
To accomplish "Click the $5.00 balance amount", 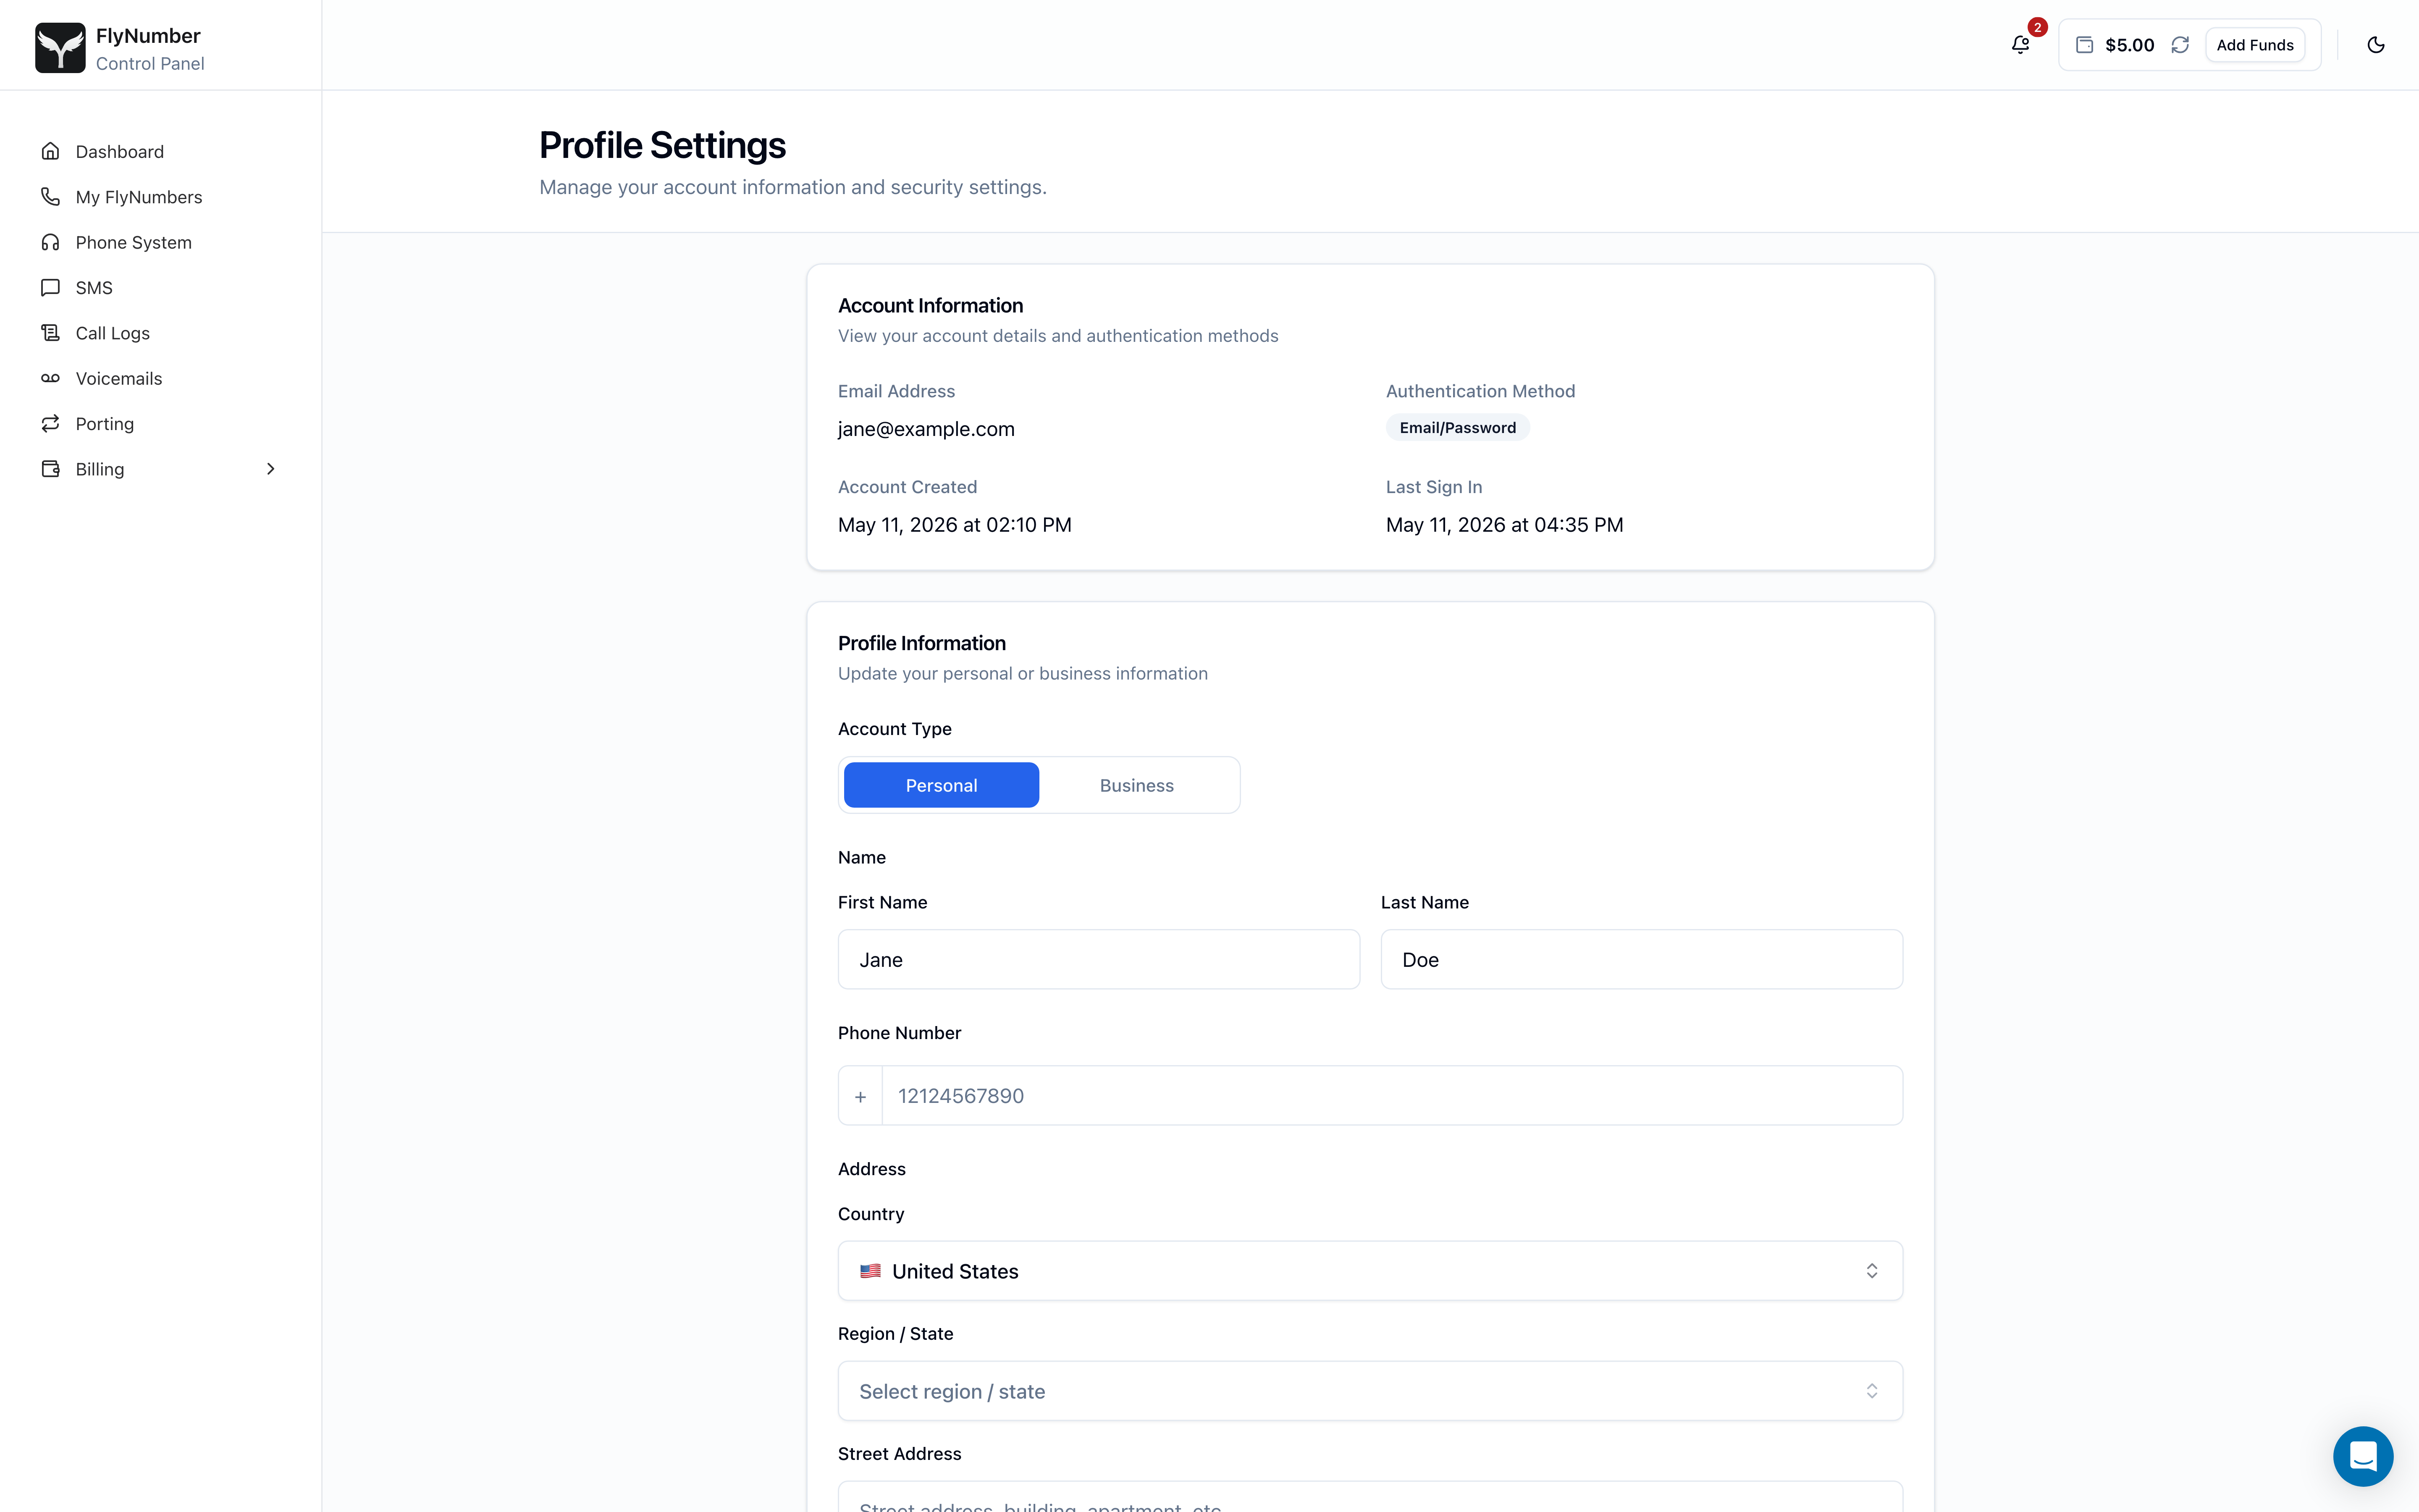I will [2129, 45].
